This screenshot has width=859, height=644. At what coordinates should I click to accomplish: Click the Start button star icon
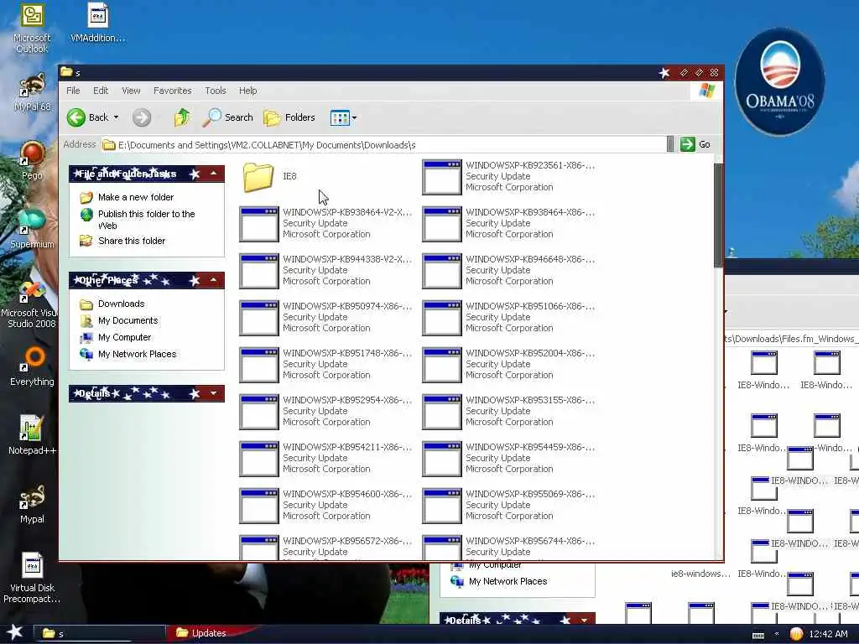[15, 632]
